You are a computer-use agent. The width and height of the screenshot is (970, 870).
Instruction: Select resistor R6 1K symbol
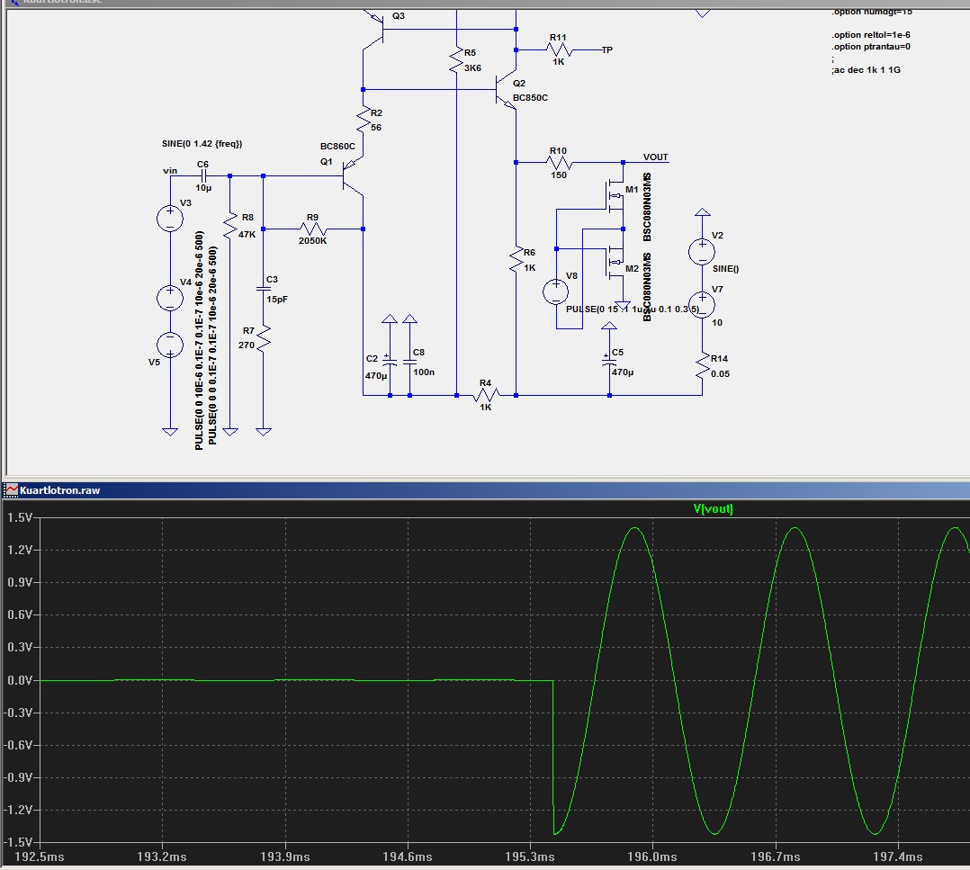[516, 259]
